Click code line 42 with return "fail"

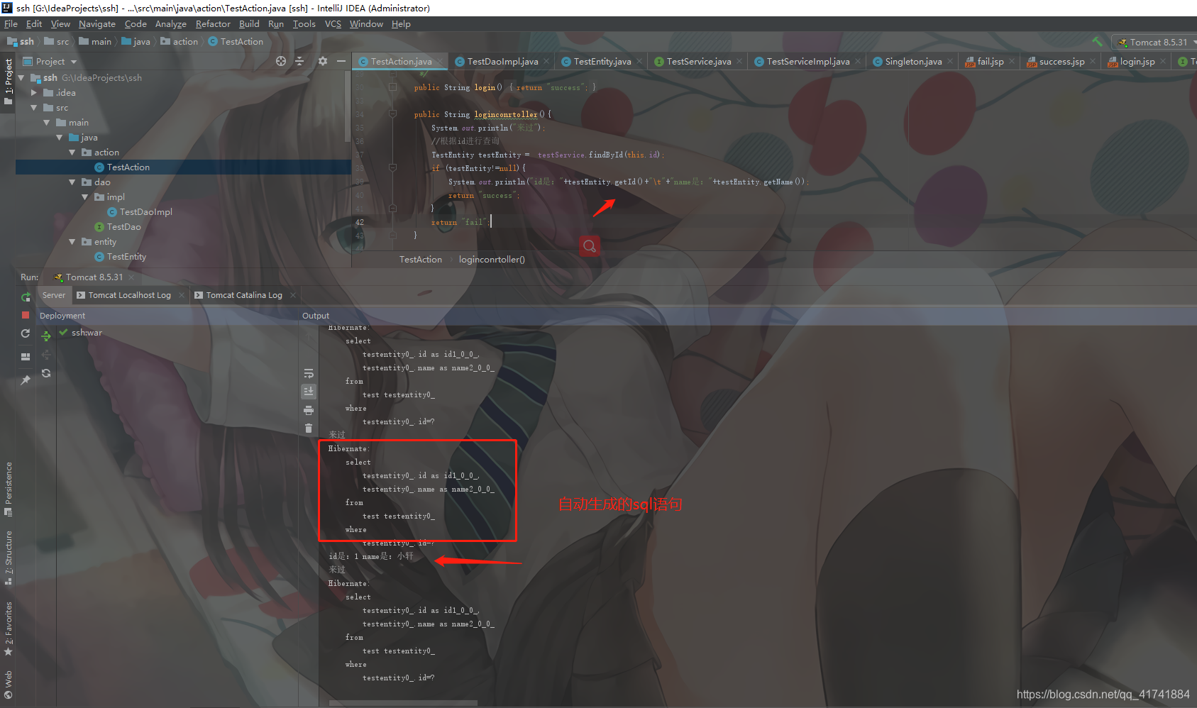point(460,222)
